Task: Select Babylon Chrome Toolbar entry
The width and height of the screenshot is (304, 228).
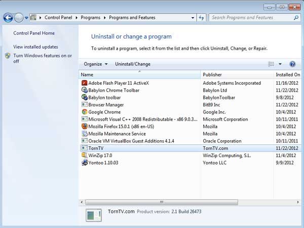Action: tap(114, 90)
